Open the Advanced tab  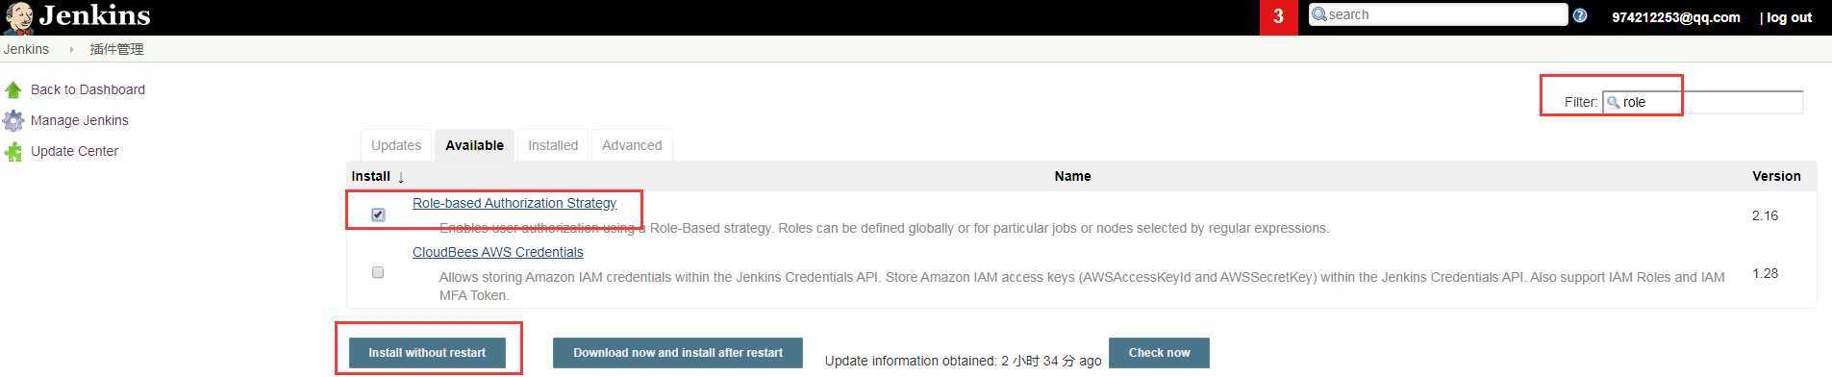click(632, 145)
